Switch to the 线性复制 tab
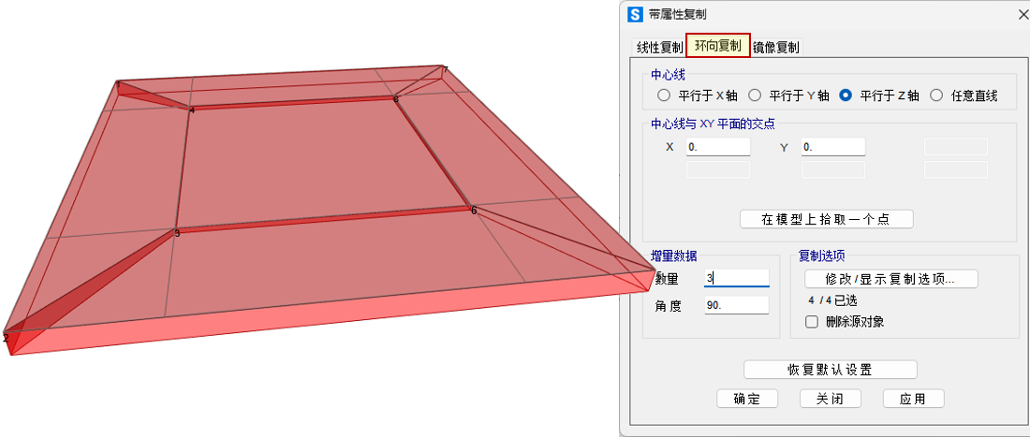The image size is (1030, 438). point(659,47)
